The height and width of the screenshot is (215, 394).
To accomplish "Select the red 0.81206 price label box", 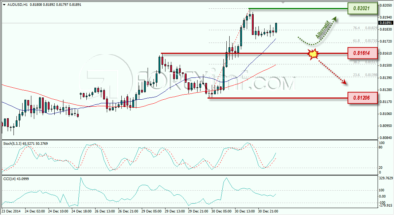I will (x=363, y=98).
